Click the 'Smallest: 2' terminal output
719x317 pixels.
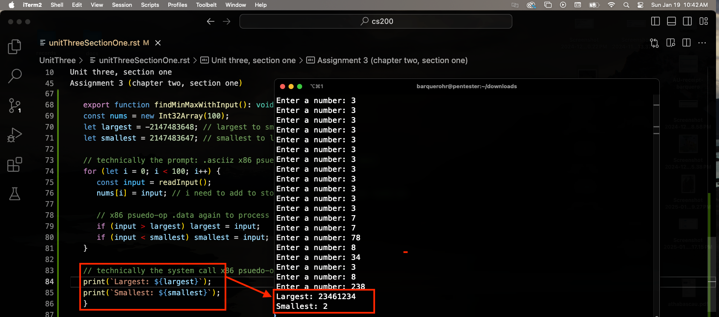pyautogui.click(x=302, y=306)
